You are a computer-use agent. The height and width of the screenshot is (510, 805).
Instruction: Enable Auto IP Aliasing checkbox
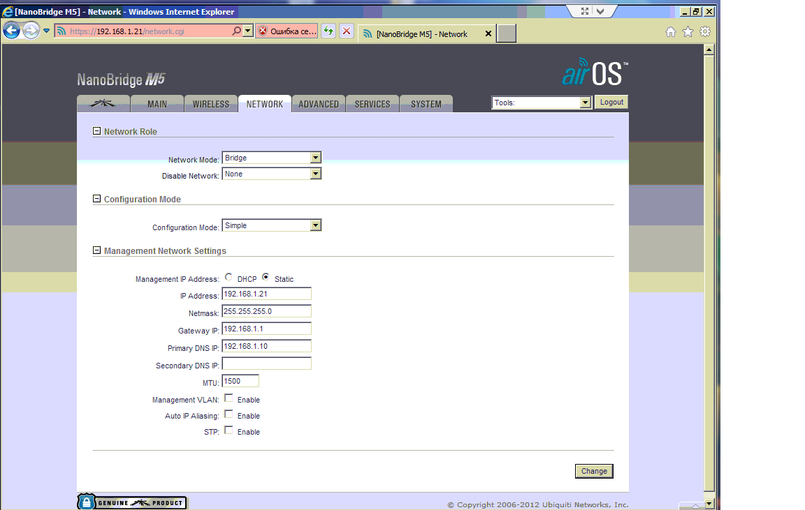[229, 414]
